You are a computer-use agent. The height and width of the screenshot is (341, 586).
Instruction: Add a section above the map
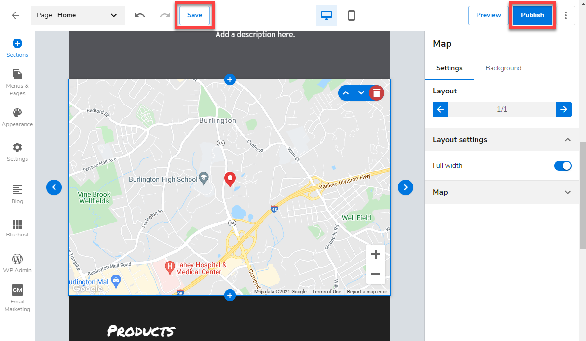(x=230, y=79)
